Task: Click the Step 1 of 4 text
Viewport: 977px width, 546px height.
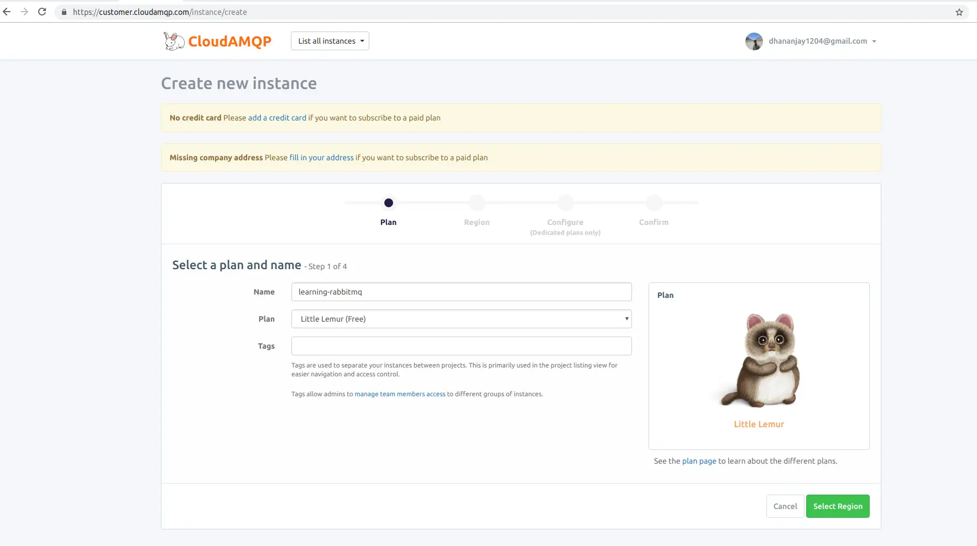Action: click(327, 266)
